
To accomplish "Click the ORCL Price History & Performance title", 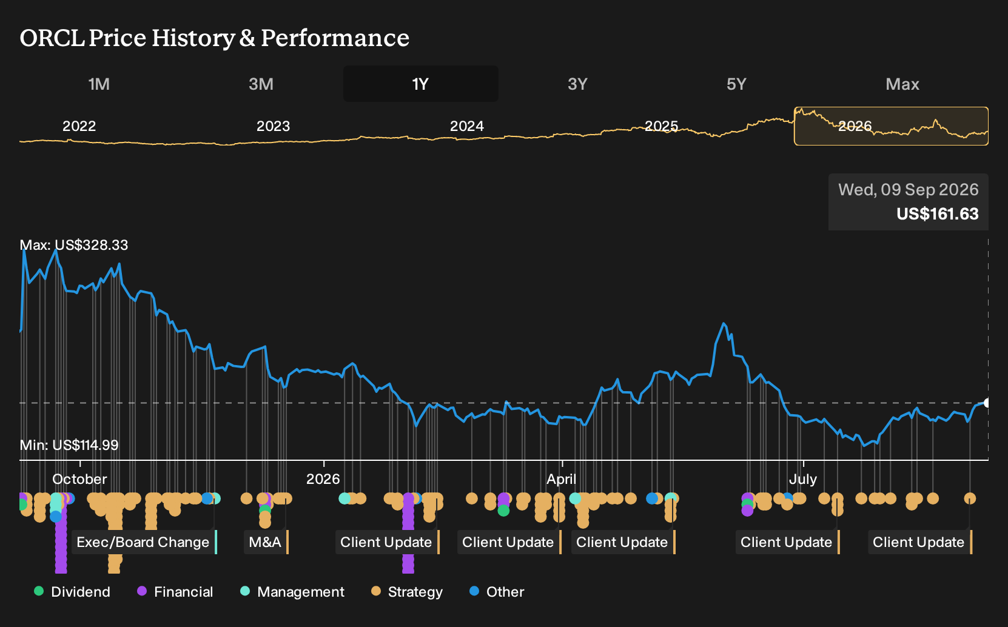I will [x=215, y=38].
